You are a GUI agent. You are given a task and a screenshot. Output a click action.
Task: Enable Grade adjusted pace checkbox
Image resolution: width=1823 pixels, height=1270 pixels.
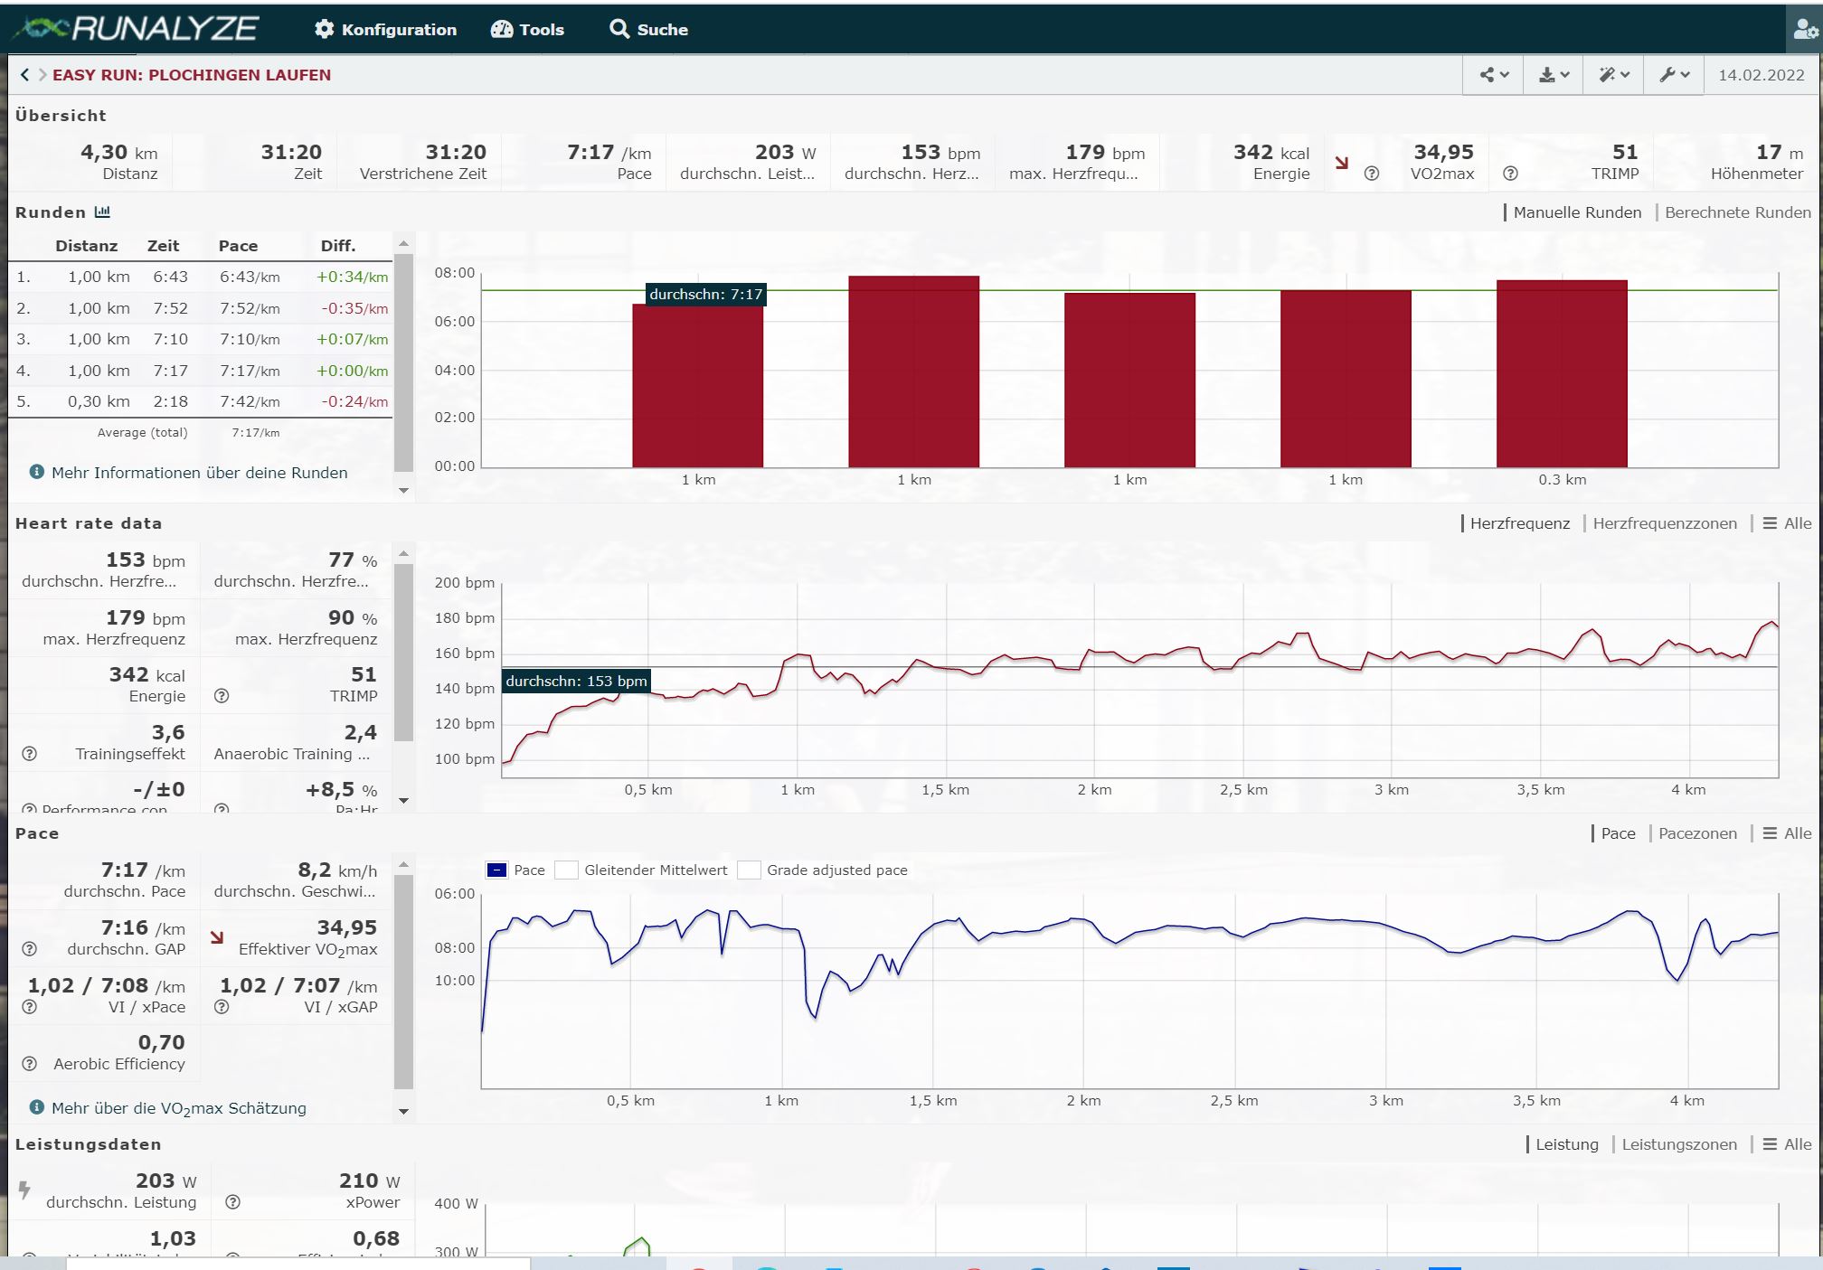tap(749, 870)
